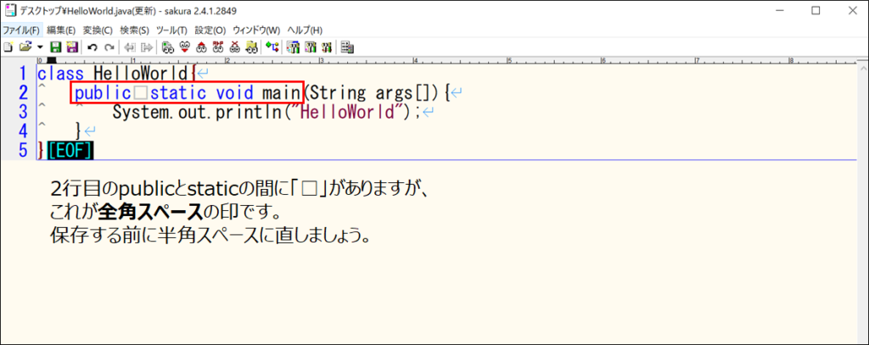
Task: Find previous match with up-arrow eyes icon
Action: [x=201, y=47]
